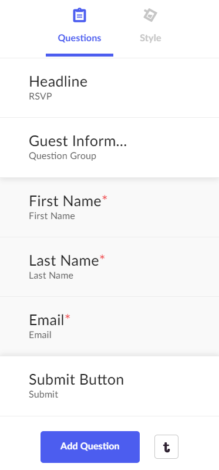Image resolution: width=219 pixels, height=470 pixels.
Task: Click the Question Group subtitle text
Action: tap(62, 156)
